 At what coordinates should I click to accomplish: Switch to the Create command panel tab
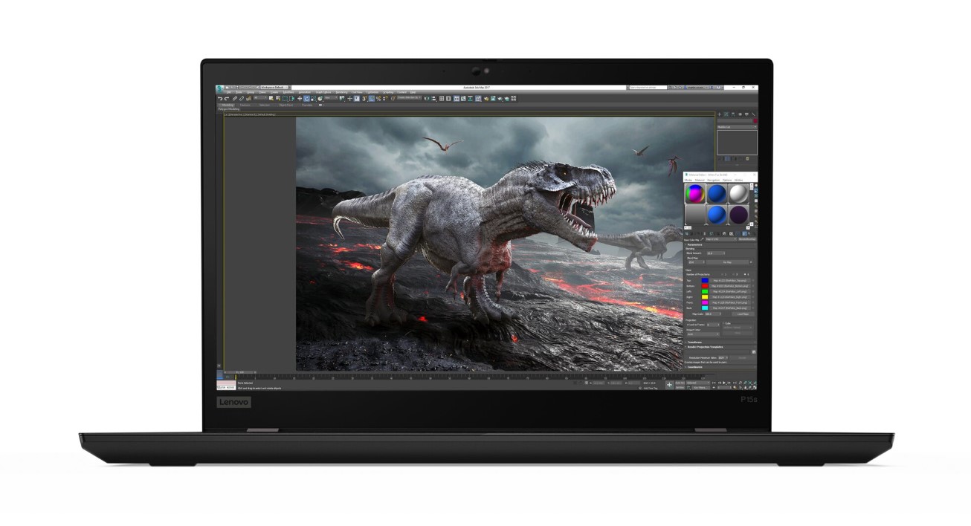click(x=719, y=114)
